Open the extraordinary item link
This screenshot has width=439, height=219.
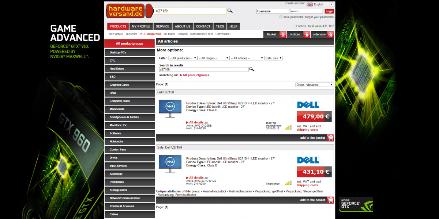202,34
